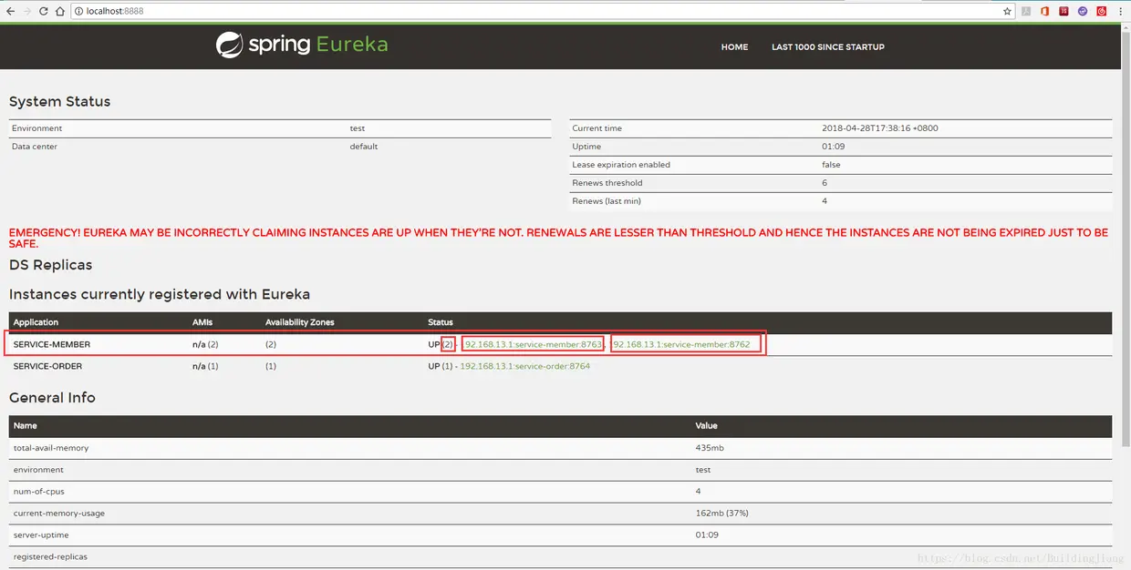View site information icon beside localhost
This screenshot has width=1131, height=570.
pyautogui.click(x=79, y=11)
